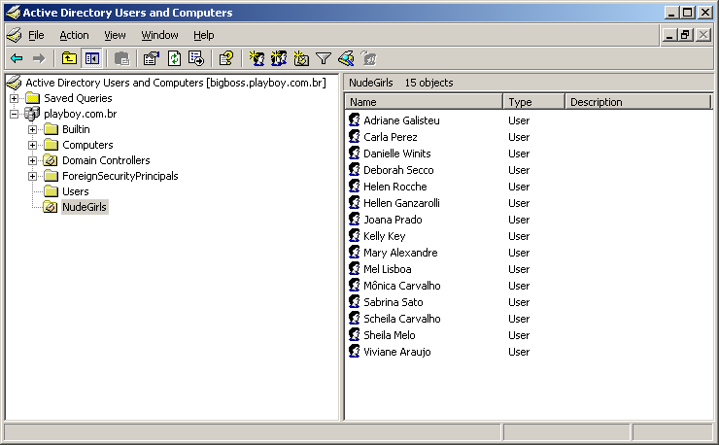
Task: Click the Up one level folder icon
Action: pos(69,58)
